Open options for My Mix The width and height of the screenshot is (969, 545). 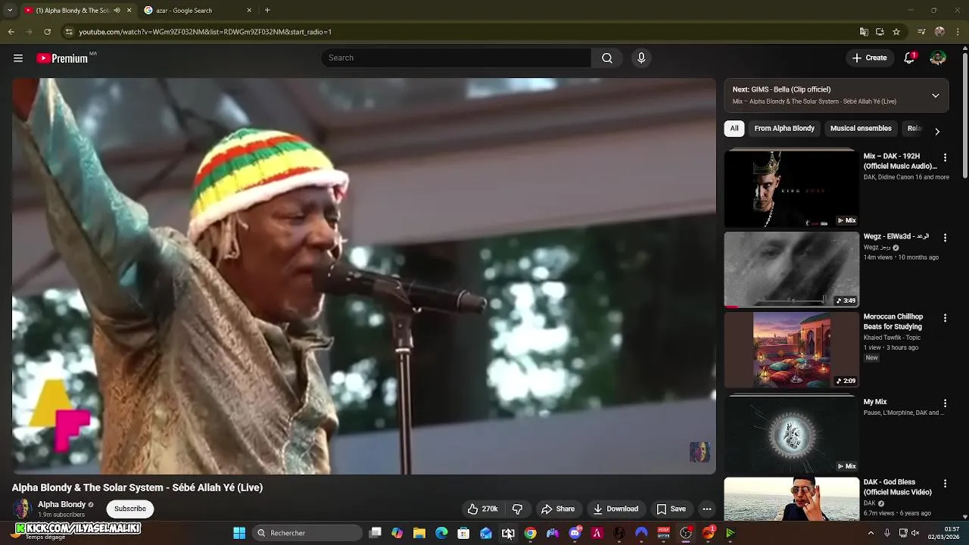[x=945, y=403]
